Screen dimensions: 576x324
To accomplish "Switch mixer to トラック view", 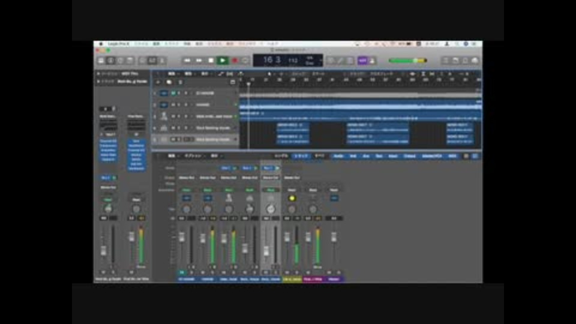I will [301, 156].
